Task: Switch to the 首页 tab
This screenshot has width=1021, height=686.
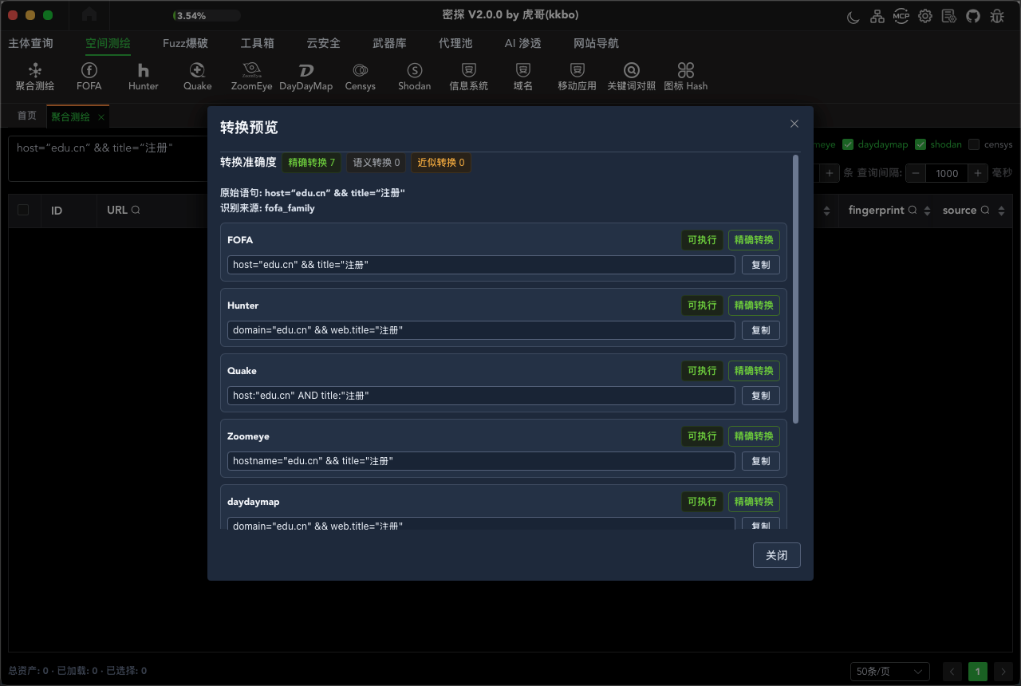Action: [27, 116]
